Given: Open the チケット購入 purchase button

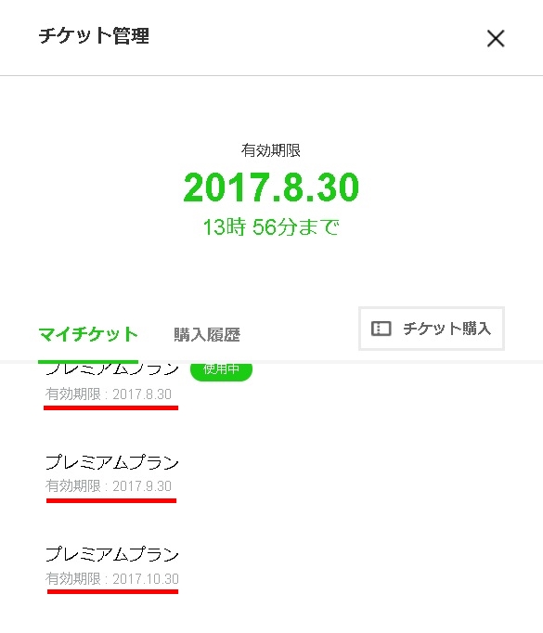Looking at the screenshot, I should click(x=432, y=329).
